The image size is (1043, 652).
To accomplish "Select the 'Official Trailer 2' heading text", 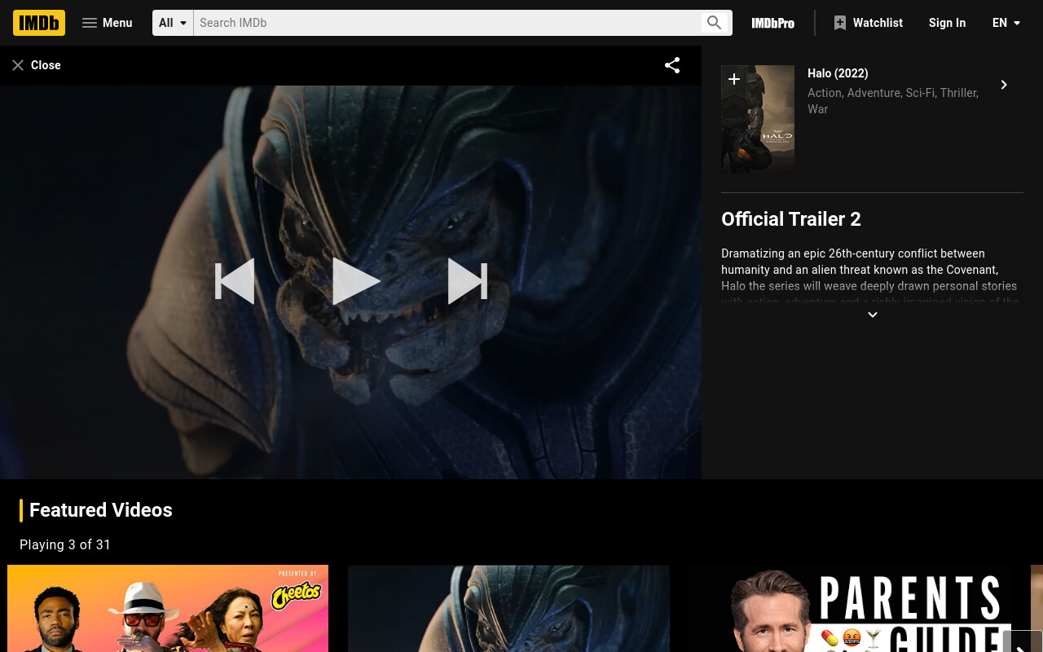I will [x=791, y=219].
